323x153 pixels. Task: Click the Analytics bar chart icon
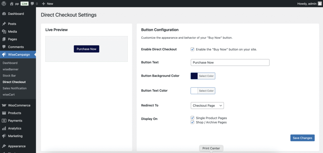pyautogui.click(x=4, y=128)
